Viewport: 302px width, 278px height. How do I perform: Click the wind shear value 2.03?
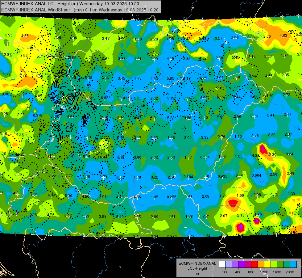pyautogui.click(x=171, y=158)
